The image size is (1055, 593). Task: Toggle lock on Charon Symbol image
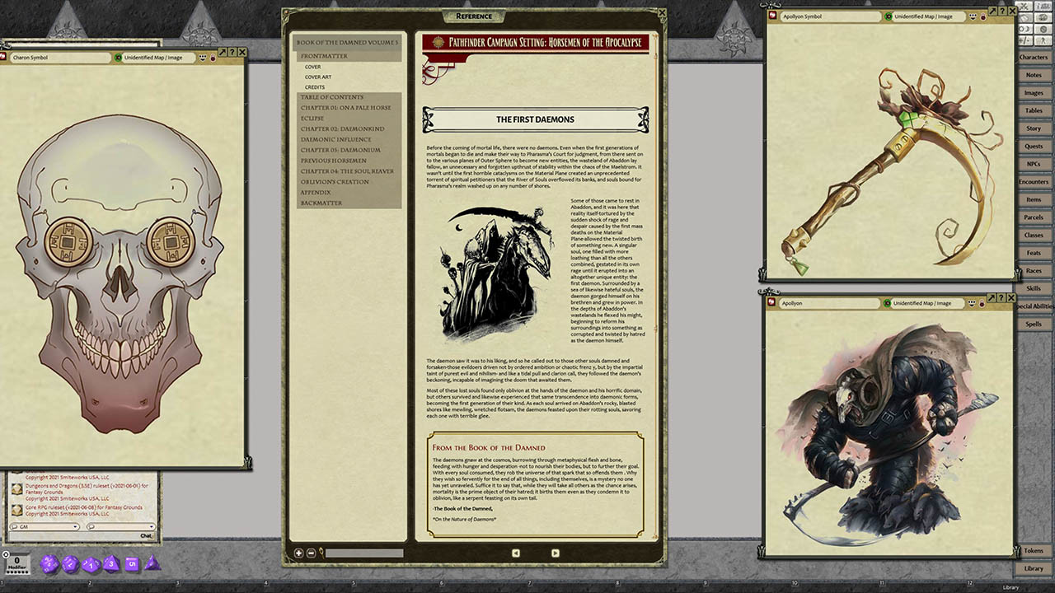(x=213, y=58)
